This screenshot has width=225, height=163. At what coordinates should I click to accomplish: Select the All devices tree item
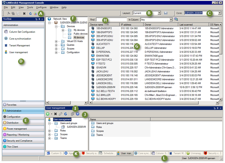(79, 37)
